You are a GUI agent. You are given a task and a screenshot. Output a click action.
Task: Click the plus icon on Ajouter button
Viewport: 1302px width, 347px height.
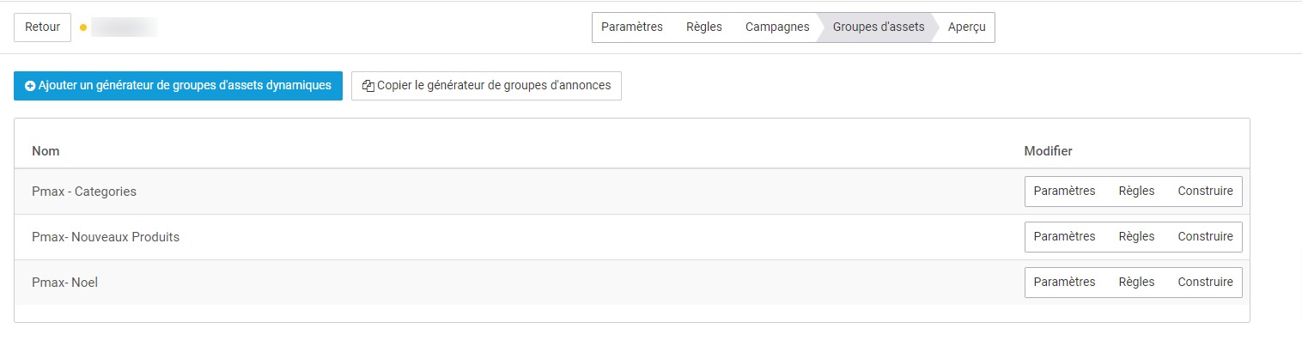tap(30, 86)
